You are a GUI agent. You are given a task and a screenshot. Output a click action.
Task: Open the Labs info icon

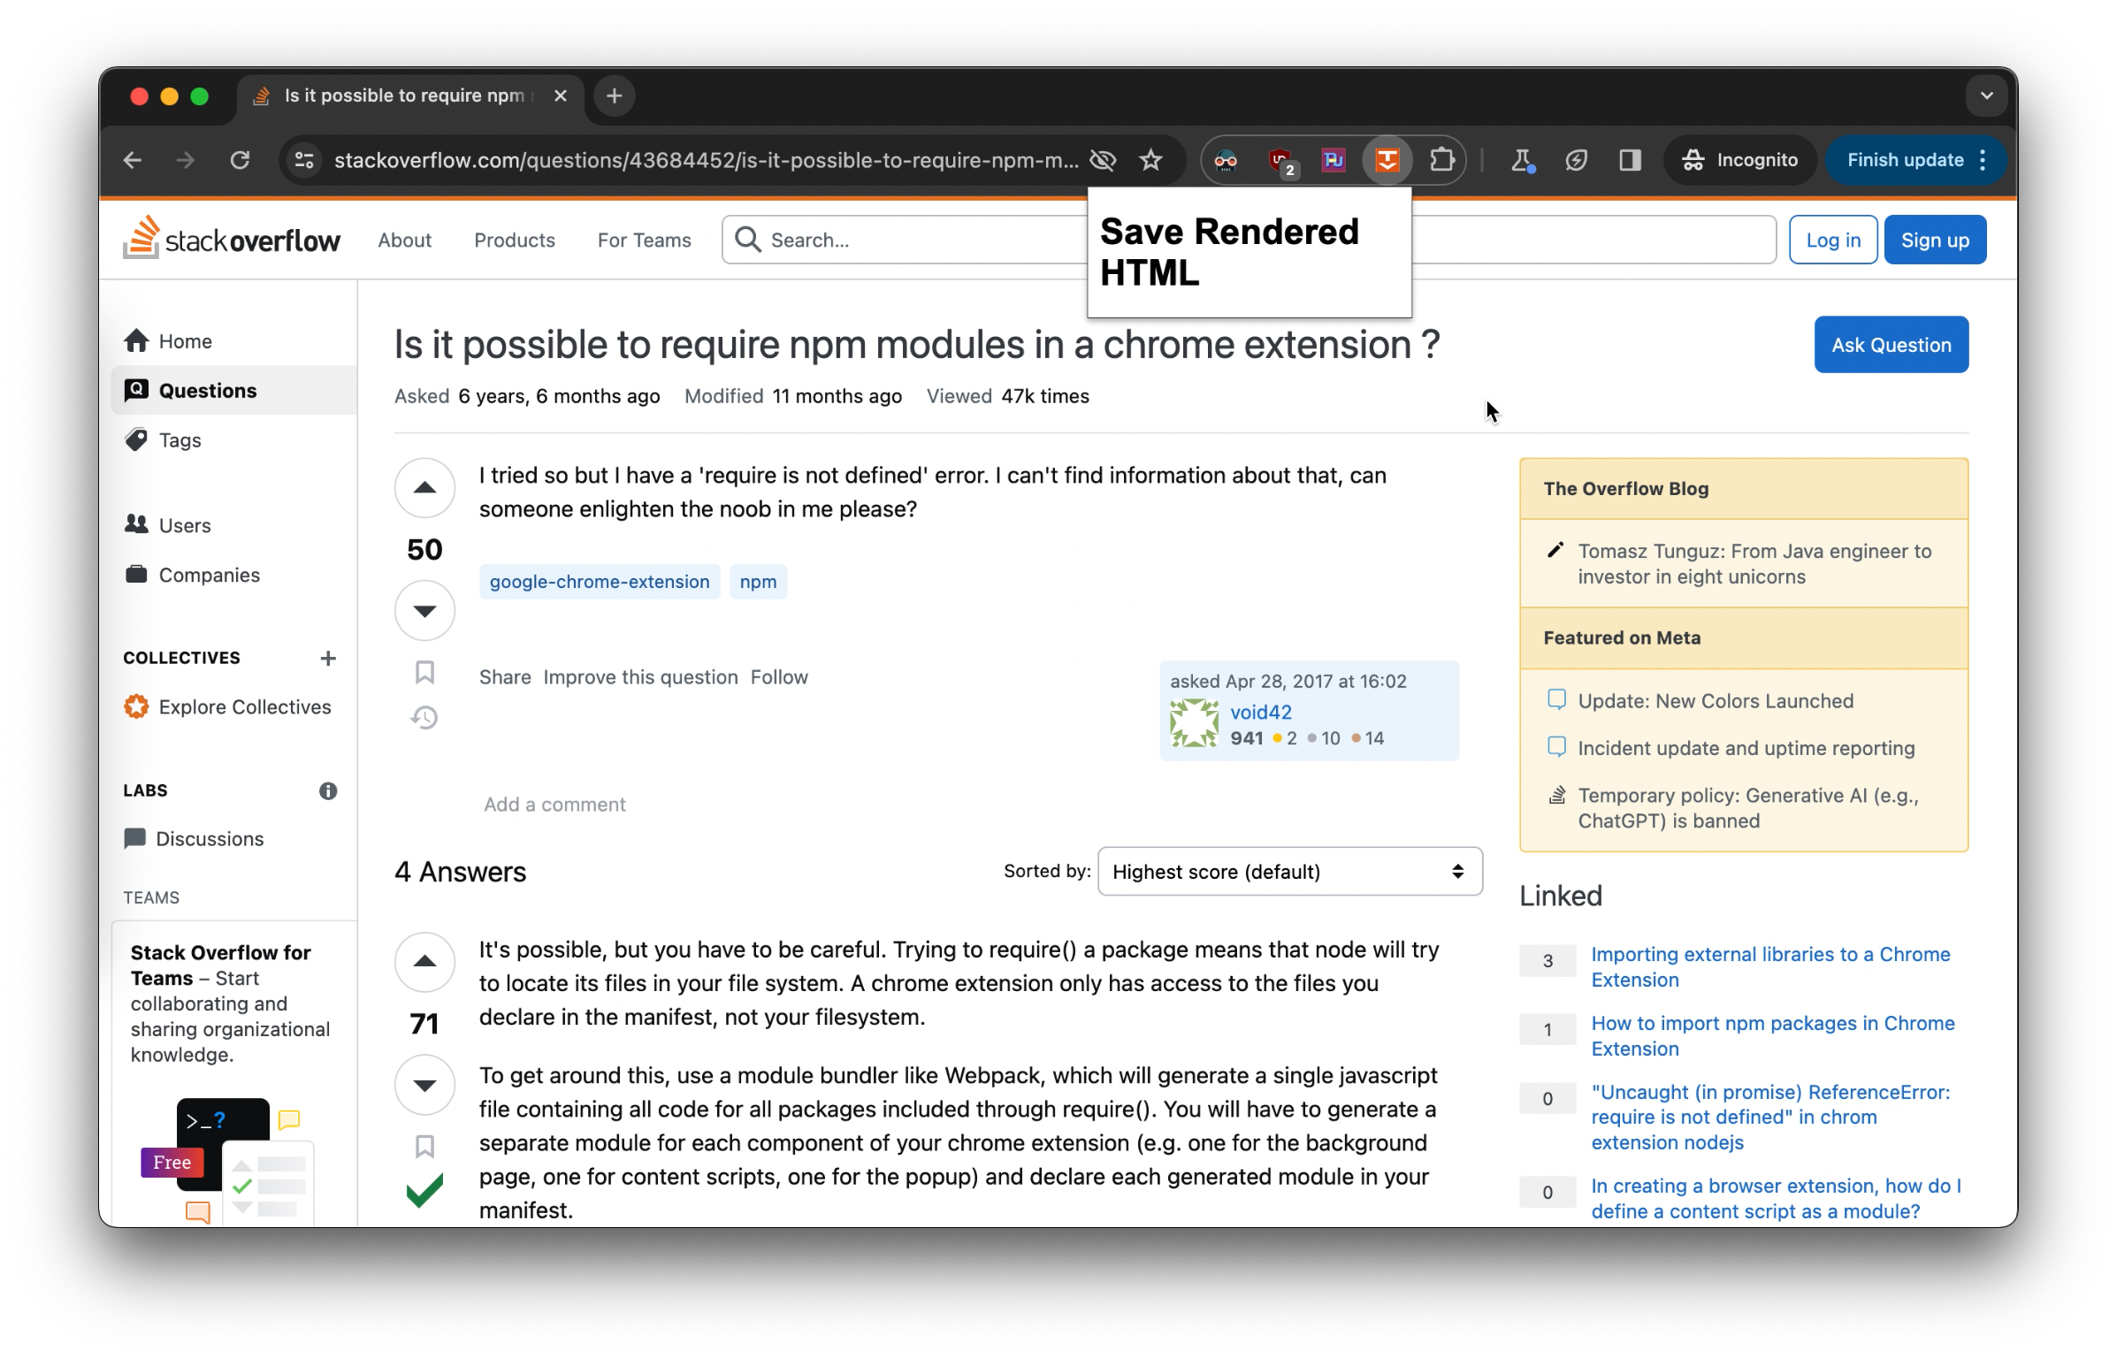coord(328,791)
